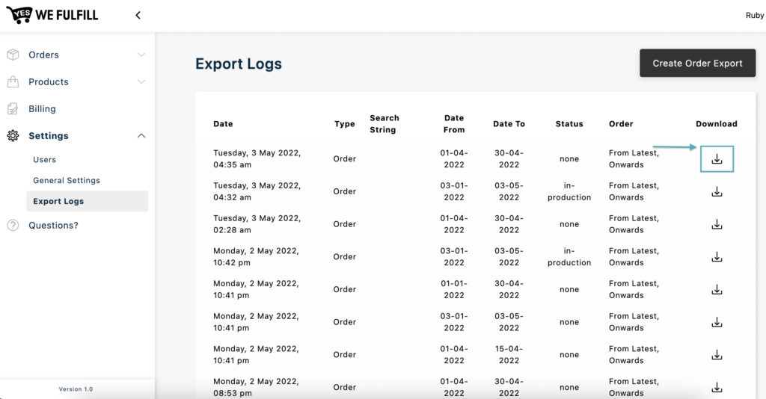Click From Latest, Onwards in 02:28 am row
Screen dimensions: 766x399
pos(634,224)
